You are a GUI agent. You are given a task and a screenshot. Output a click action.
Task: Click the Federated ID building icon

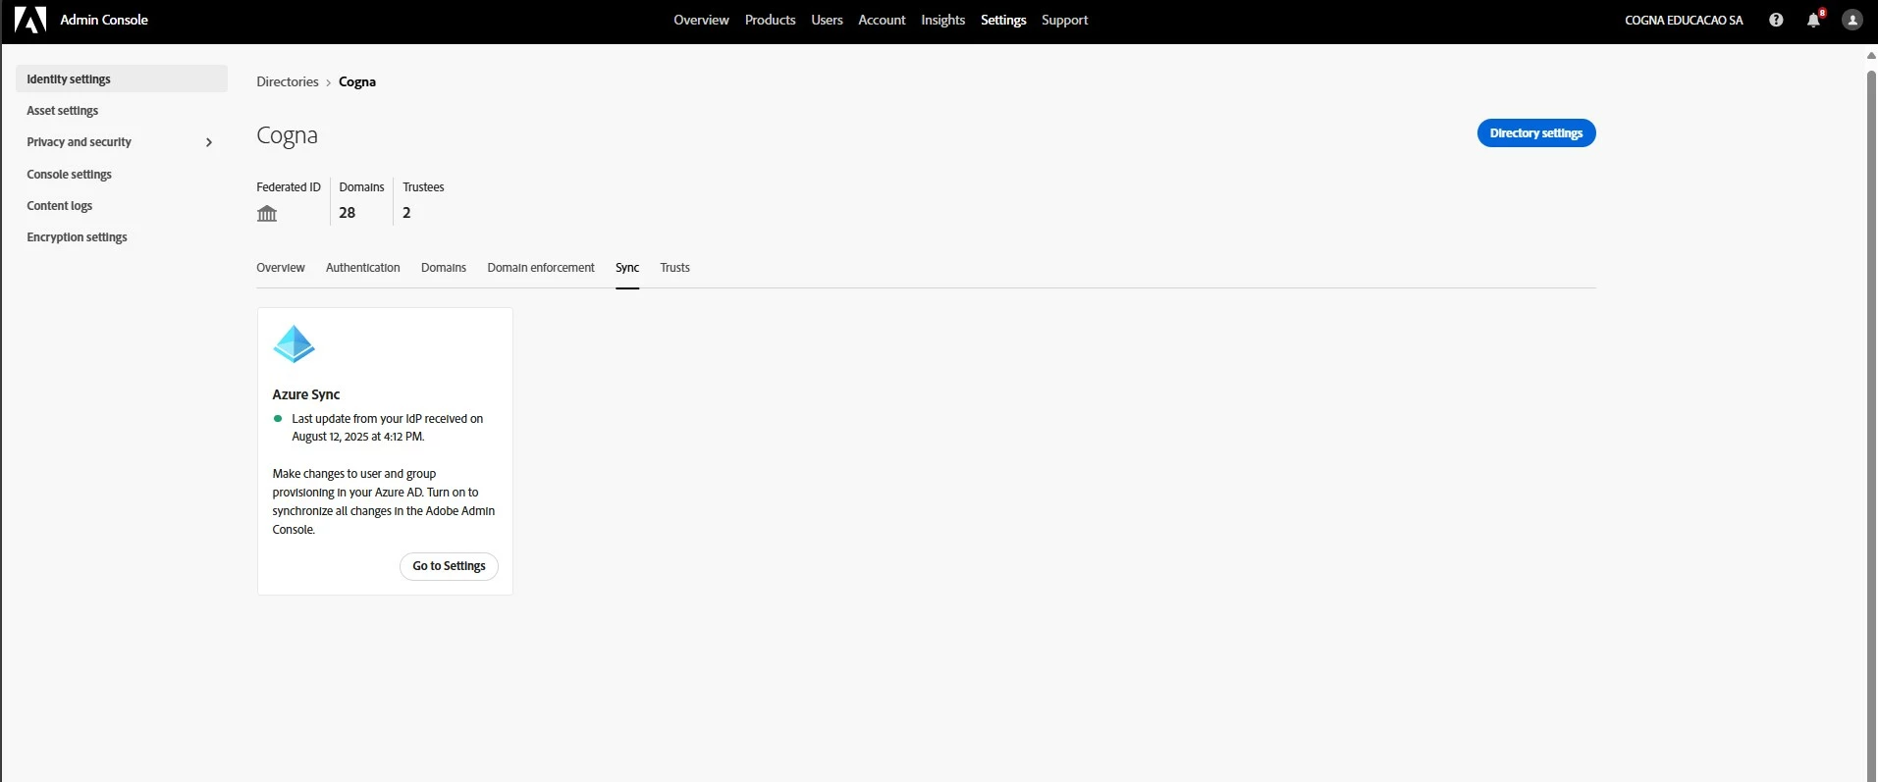[x=267, y=213]
